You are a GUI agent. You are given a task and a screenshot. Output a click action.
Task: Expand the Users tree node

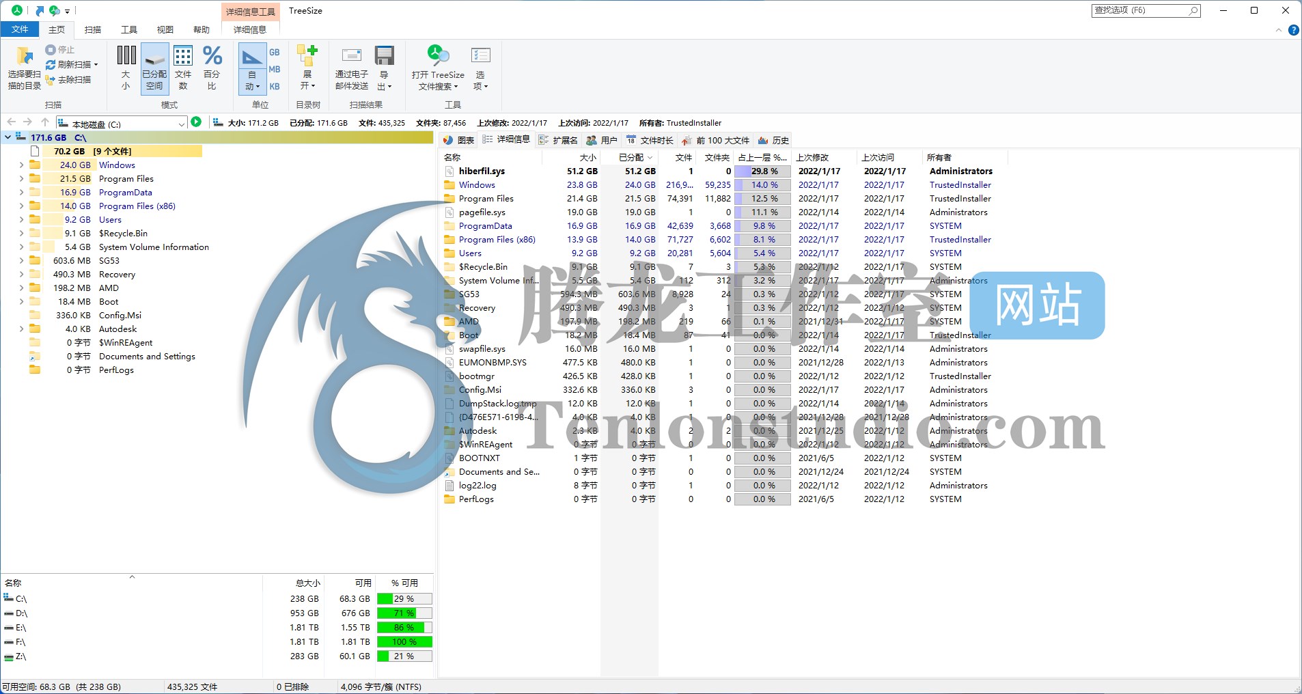pyautogui.click(x=21, y=219)
